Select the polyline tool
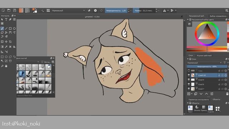This screenshot has height=129, width=229. 6,33
